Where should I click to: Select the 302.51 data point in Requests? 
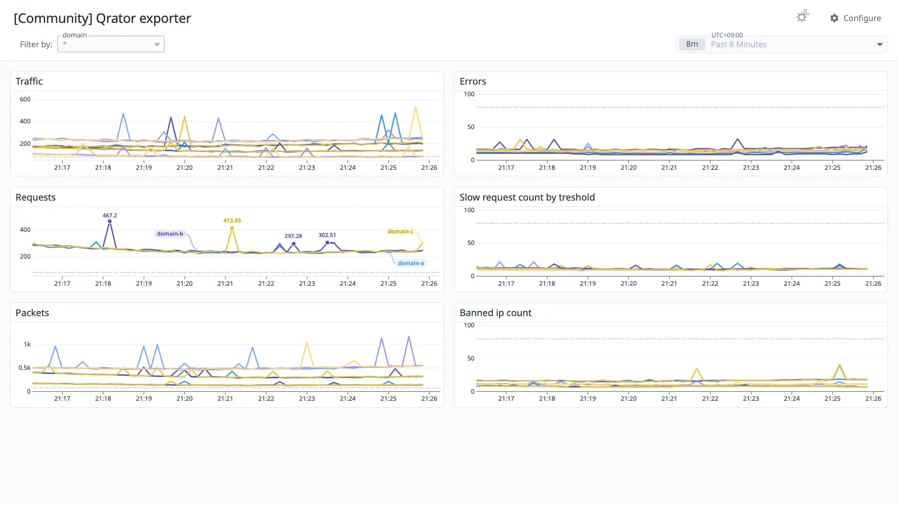pos(327,242)
